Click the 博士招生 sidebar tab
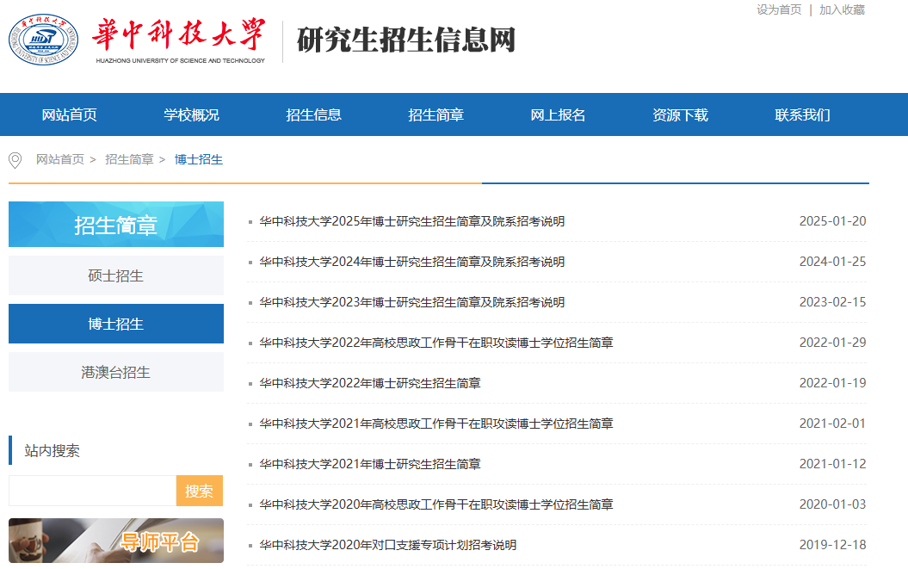Viewport: 908px width, 569px height. click(116, 324)
